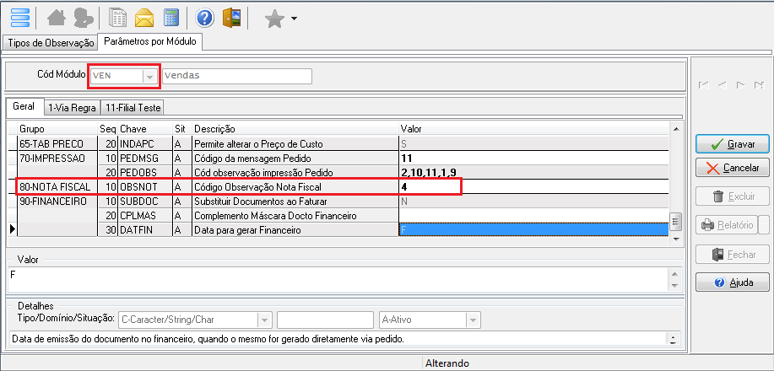Switch to Tipos de Observação tab
The height and width of the screenshot is (371, 774).
click(49, 41)
